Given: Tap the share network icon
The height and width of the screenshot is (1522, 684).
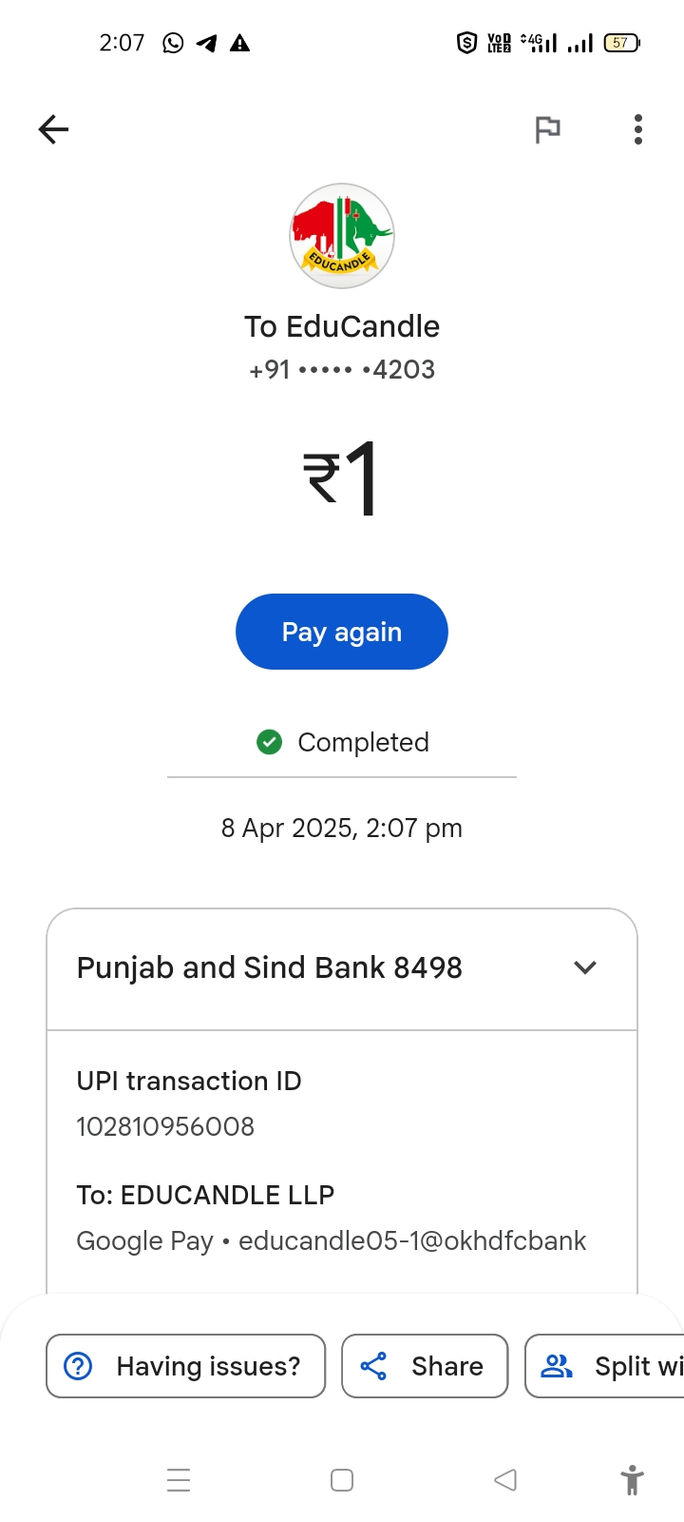Looking at the screenshot, I should pyautogui.click(x=373, y=1366).
